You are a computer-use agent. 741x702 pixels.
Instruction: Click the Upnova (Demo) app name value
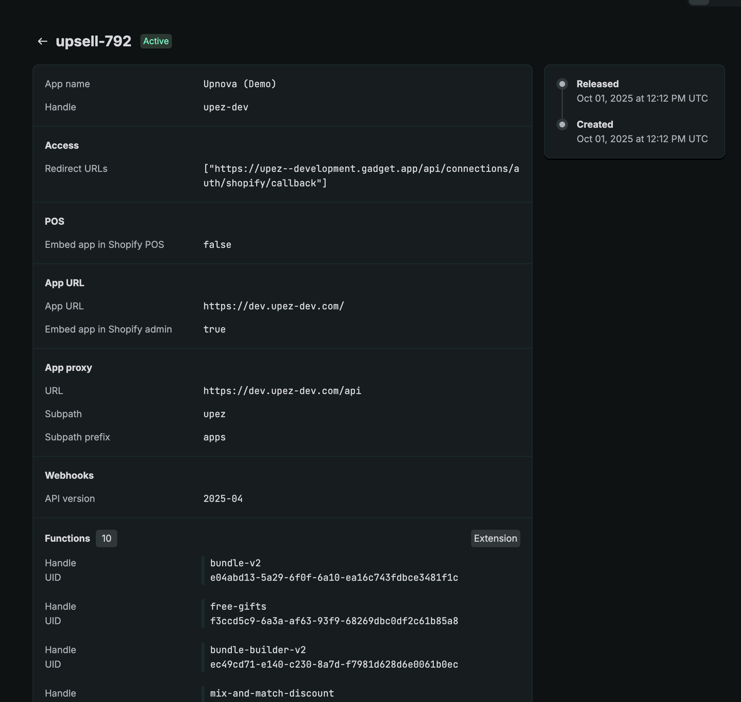click(240, 84)
